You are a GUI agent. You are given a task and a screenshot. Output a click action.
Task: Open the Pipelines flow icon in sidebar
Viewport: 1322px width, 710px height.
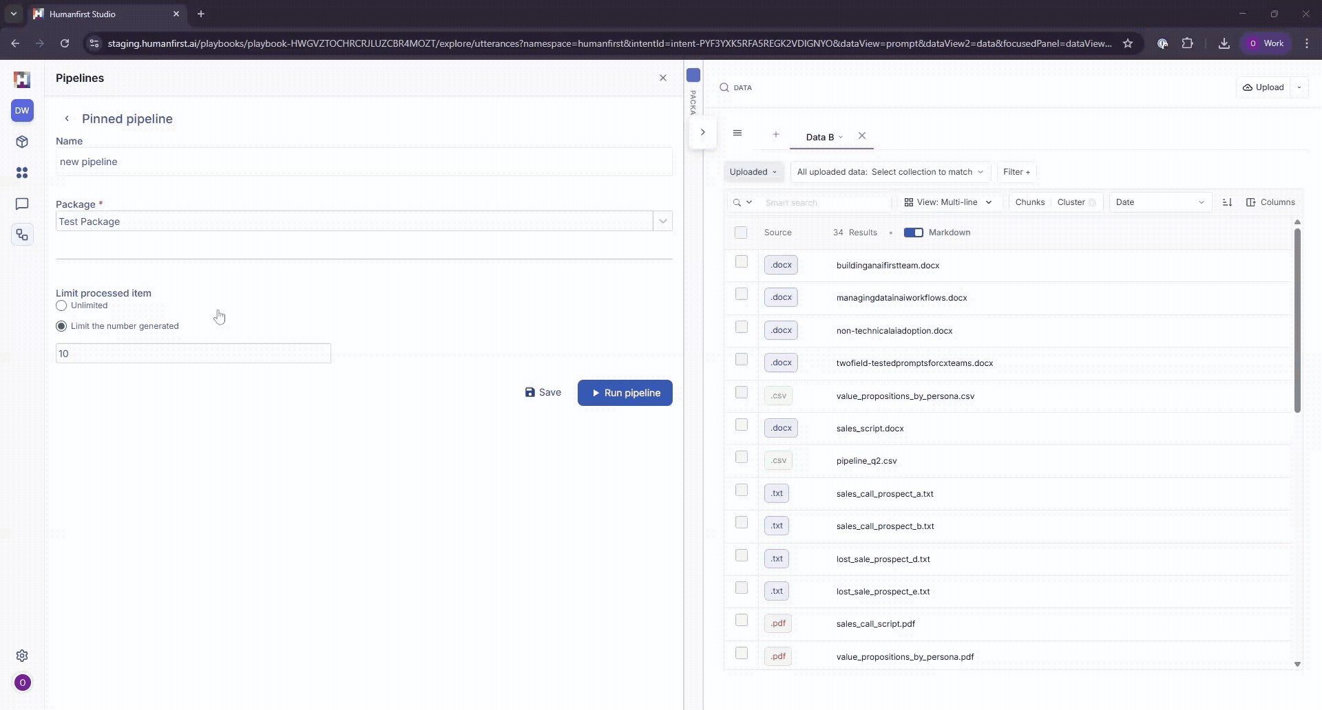pos(23,235)
